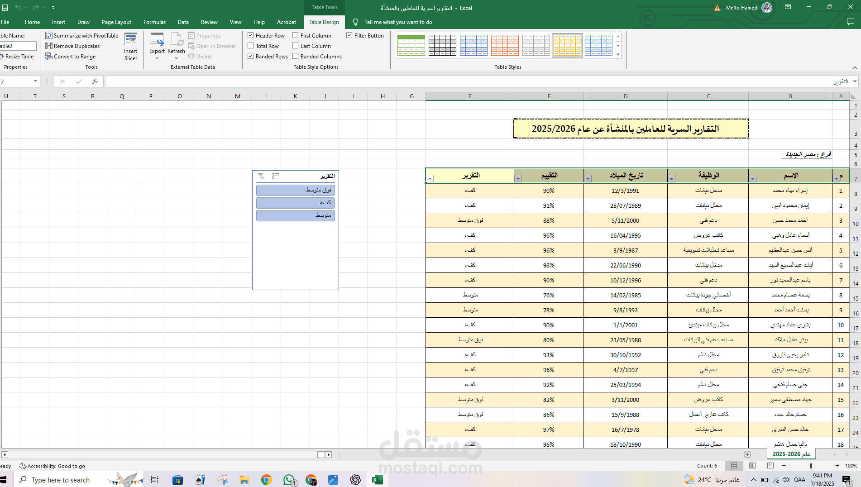The width and height of the screenshot is (861, 487).
Task: Open the File tab
Action: tap(5, 22)
